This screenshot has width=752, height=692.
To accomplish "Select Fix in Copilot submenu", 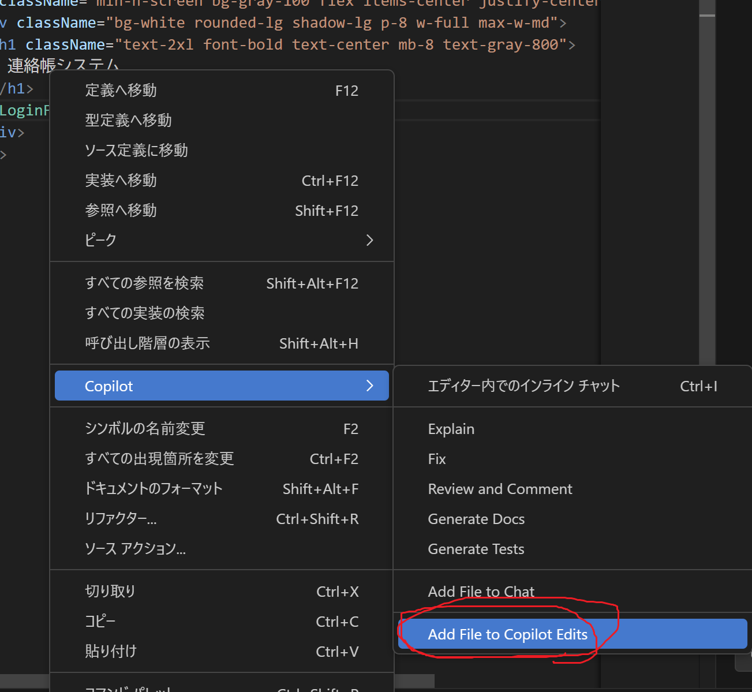I will 573,459.
